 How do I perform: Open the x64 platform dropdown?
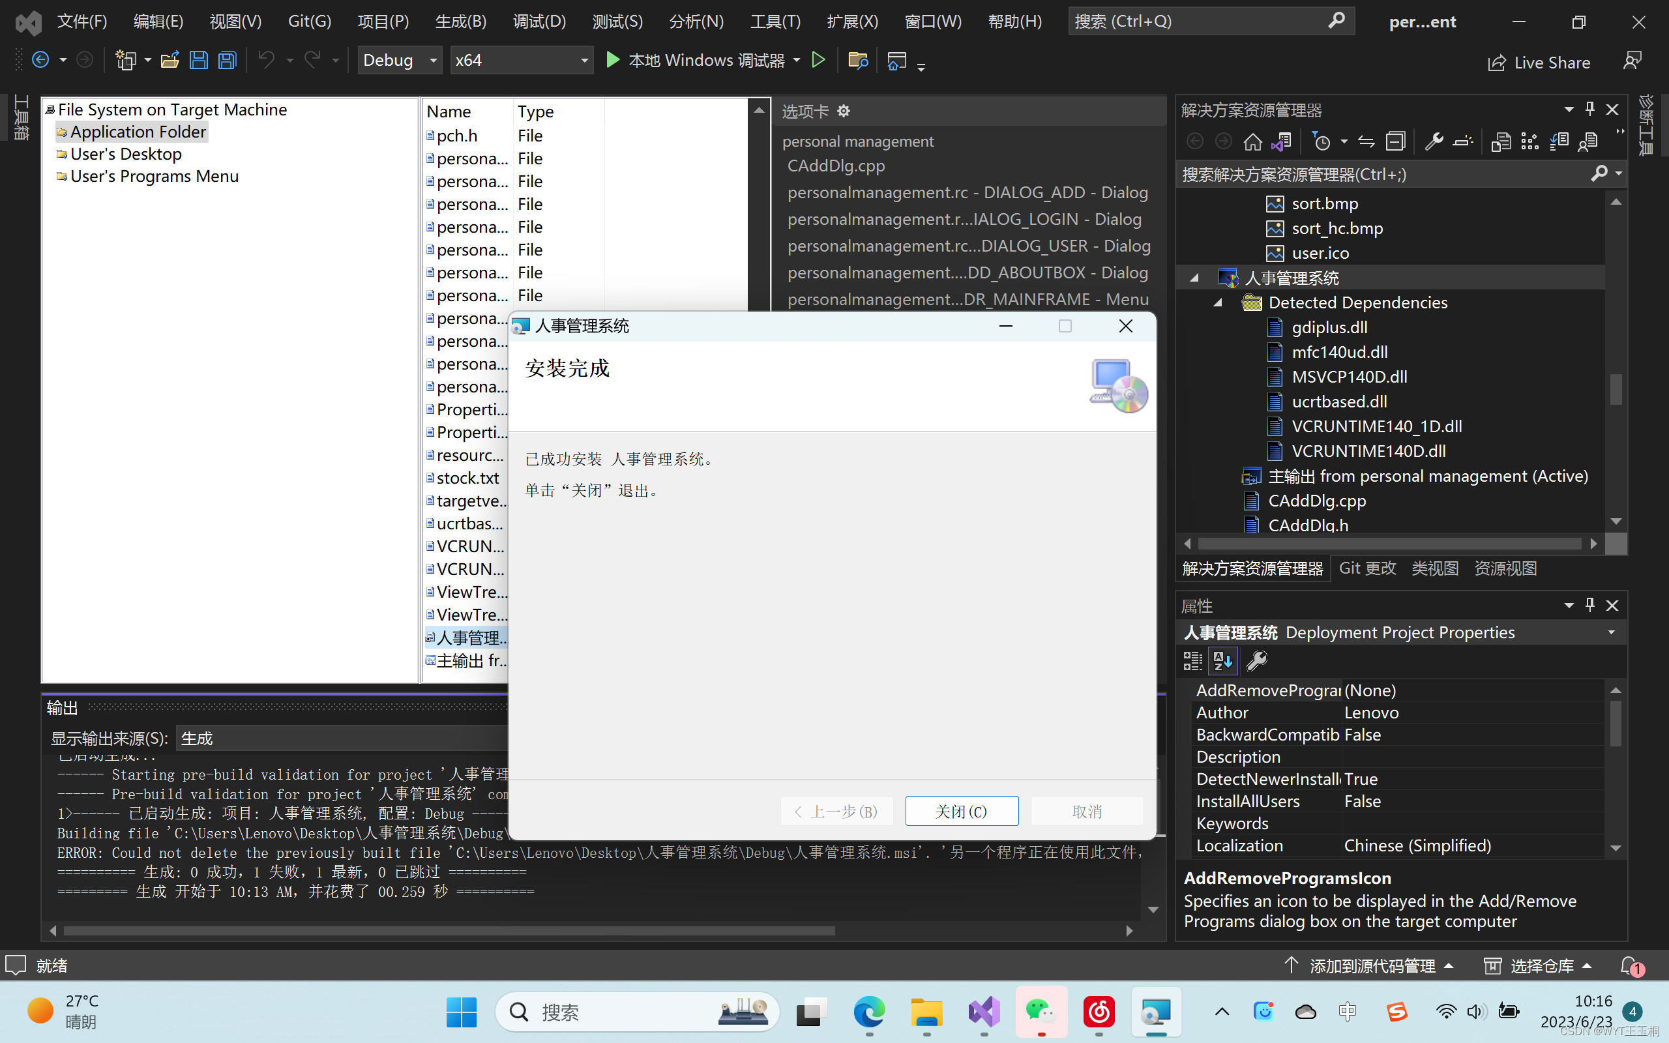pos(522,60)
